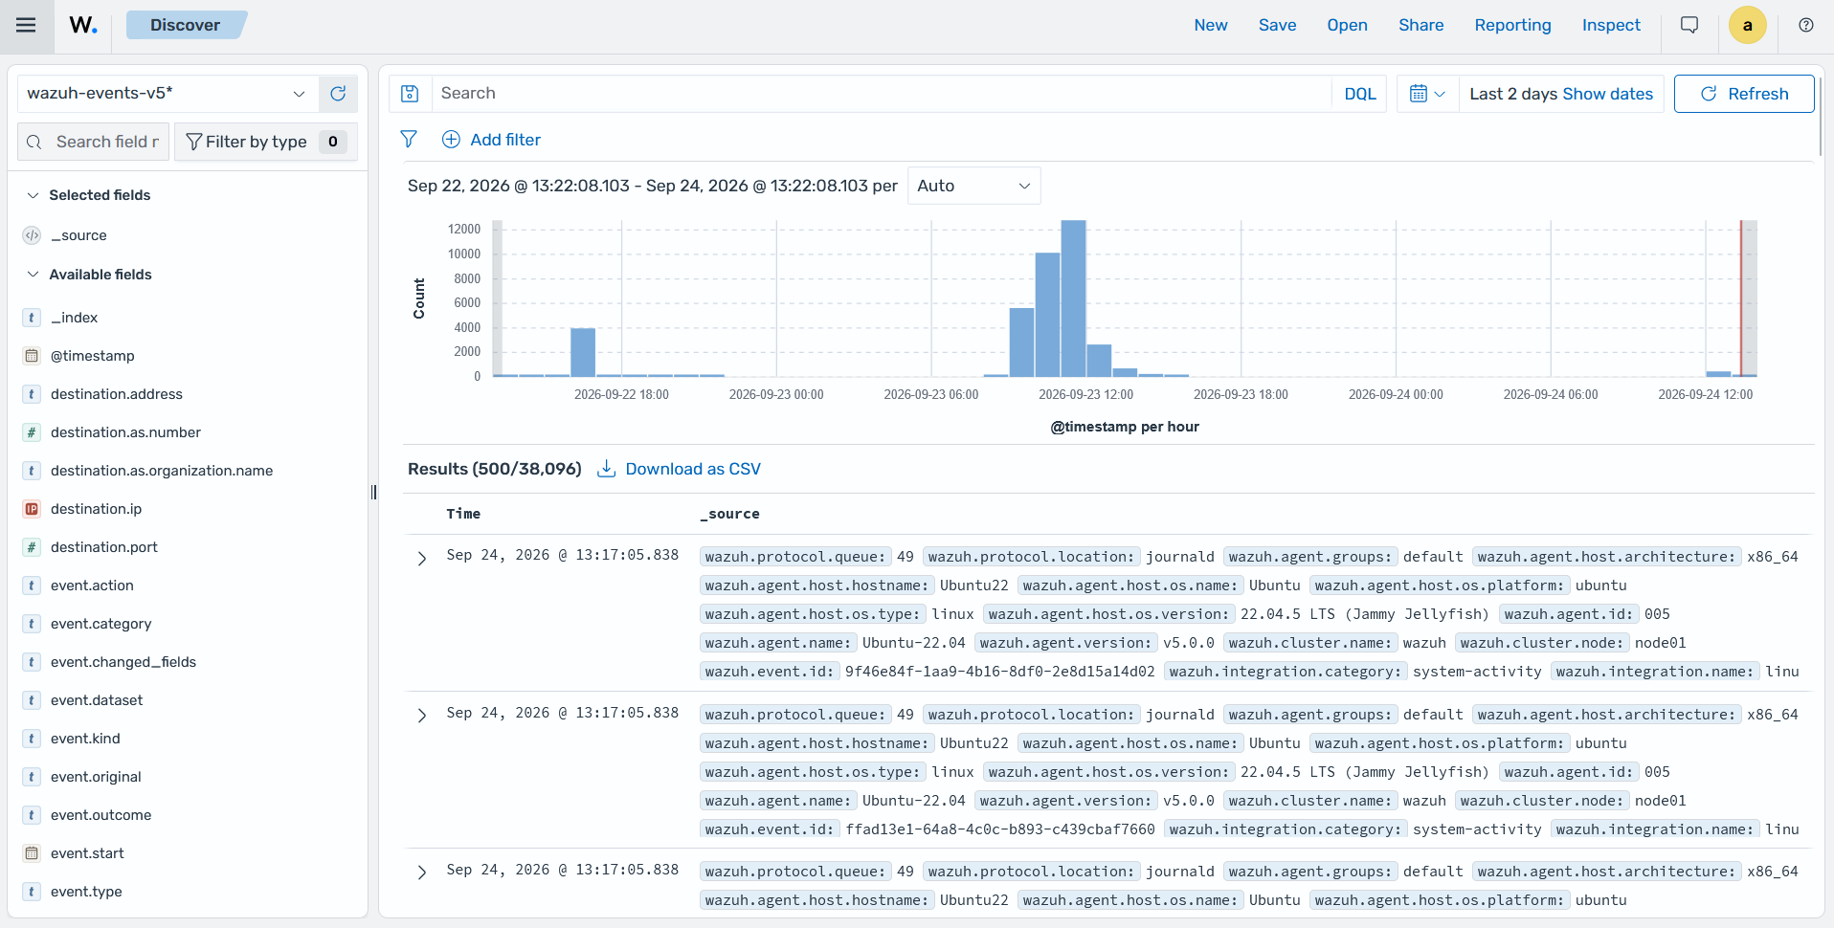Refresh the index pattern fields list
Viewport: 1834px width, 928px height.
338,94
